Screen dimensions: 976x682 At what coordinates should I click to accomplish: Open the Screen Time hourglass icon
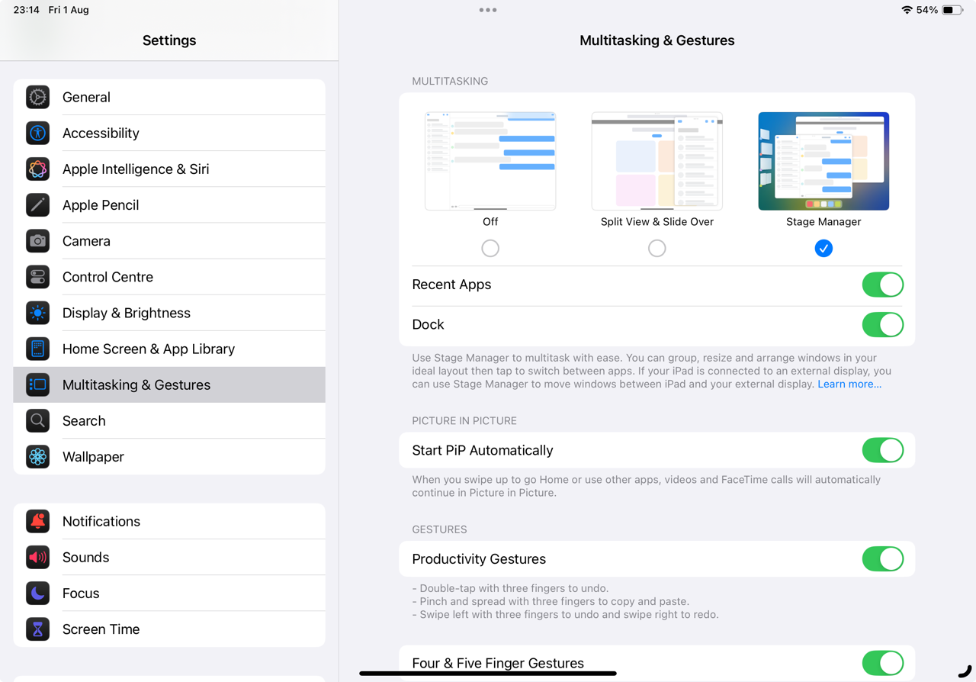click(37, 629)
